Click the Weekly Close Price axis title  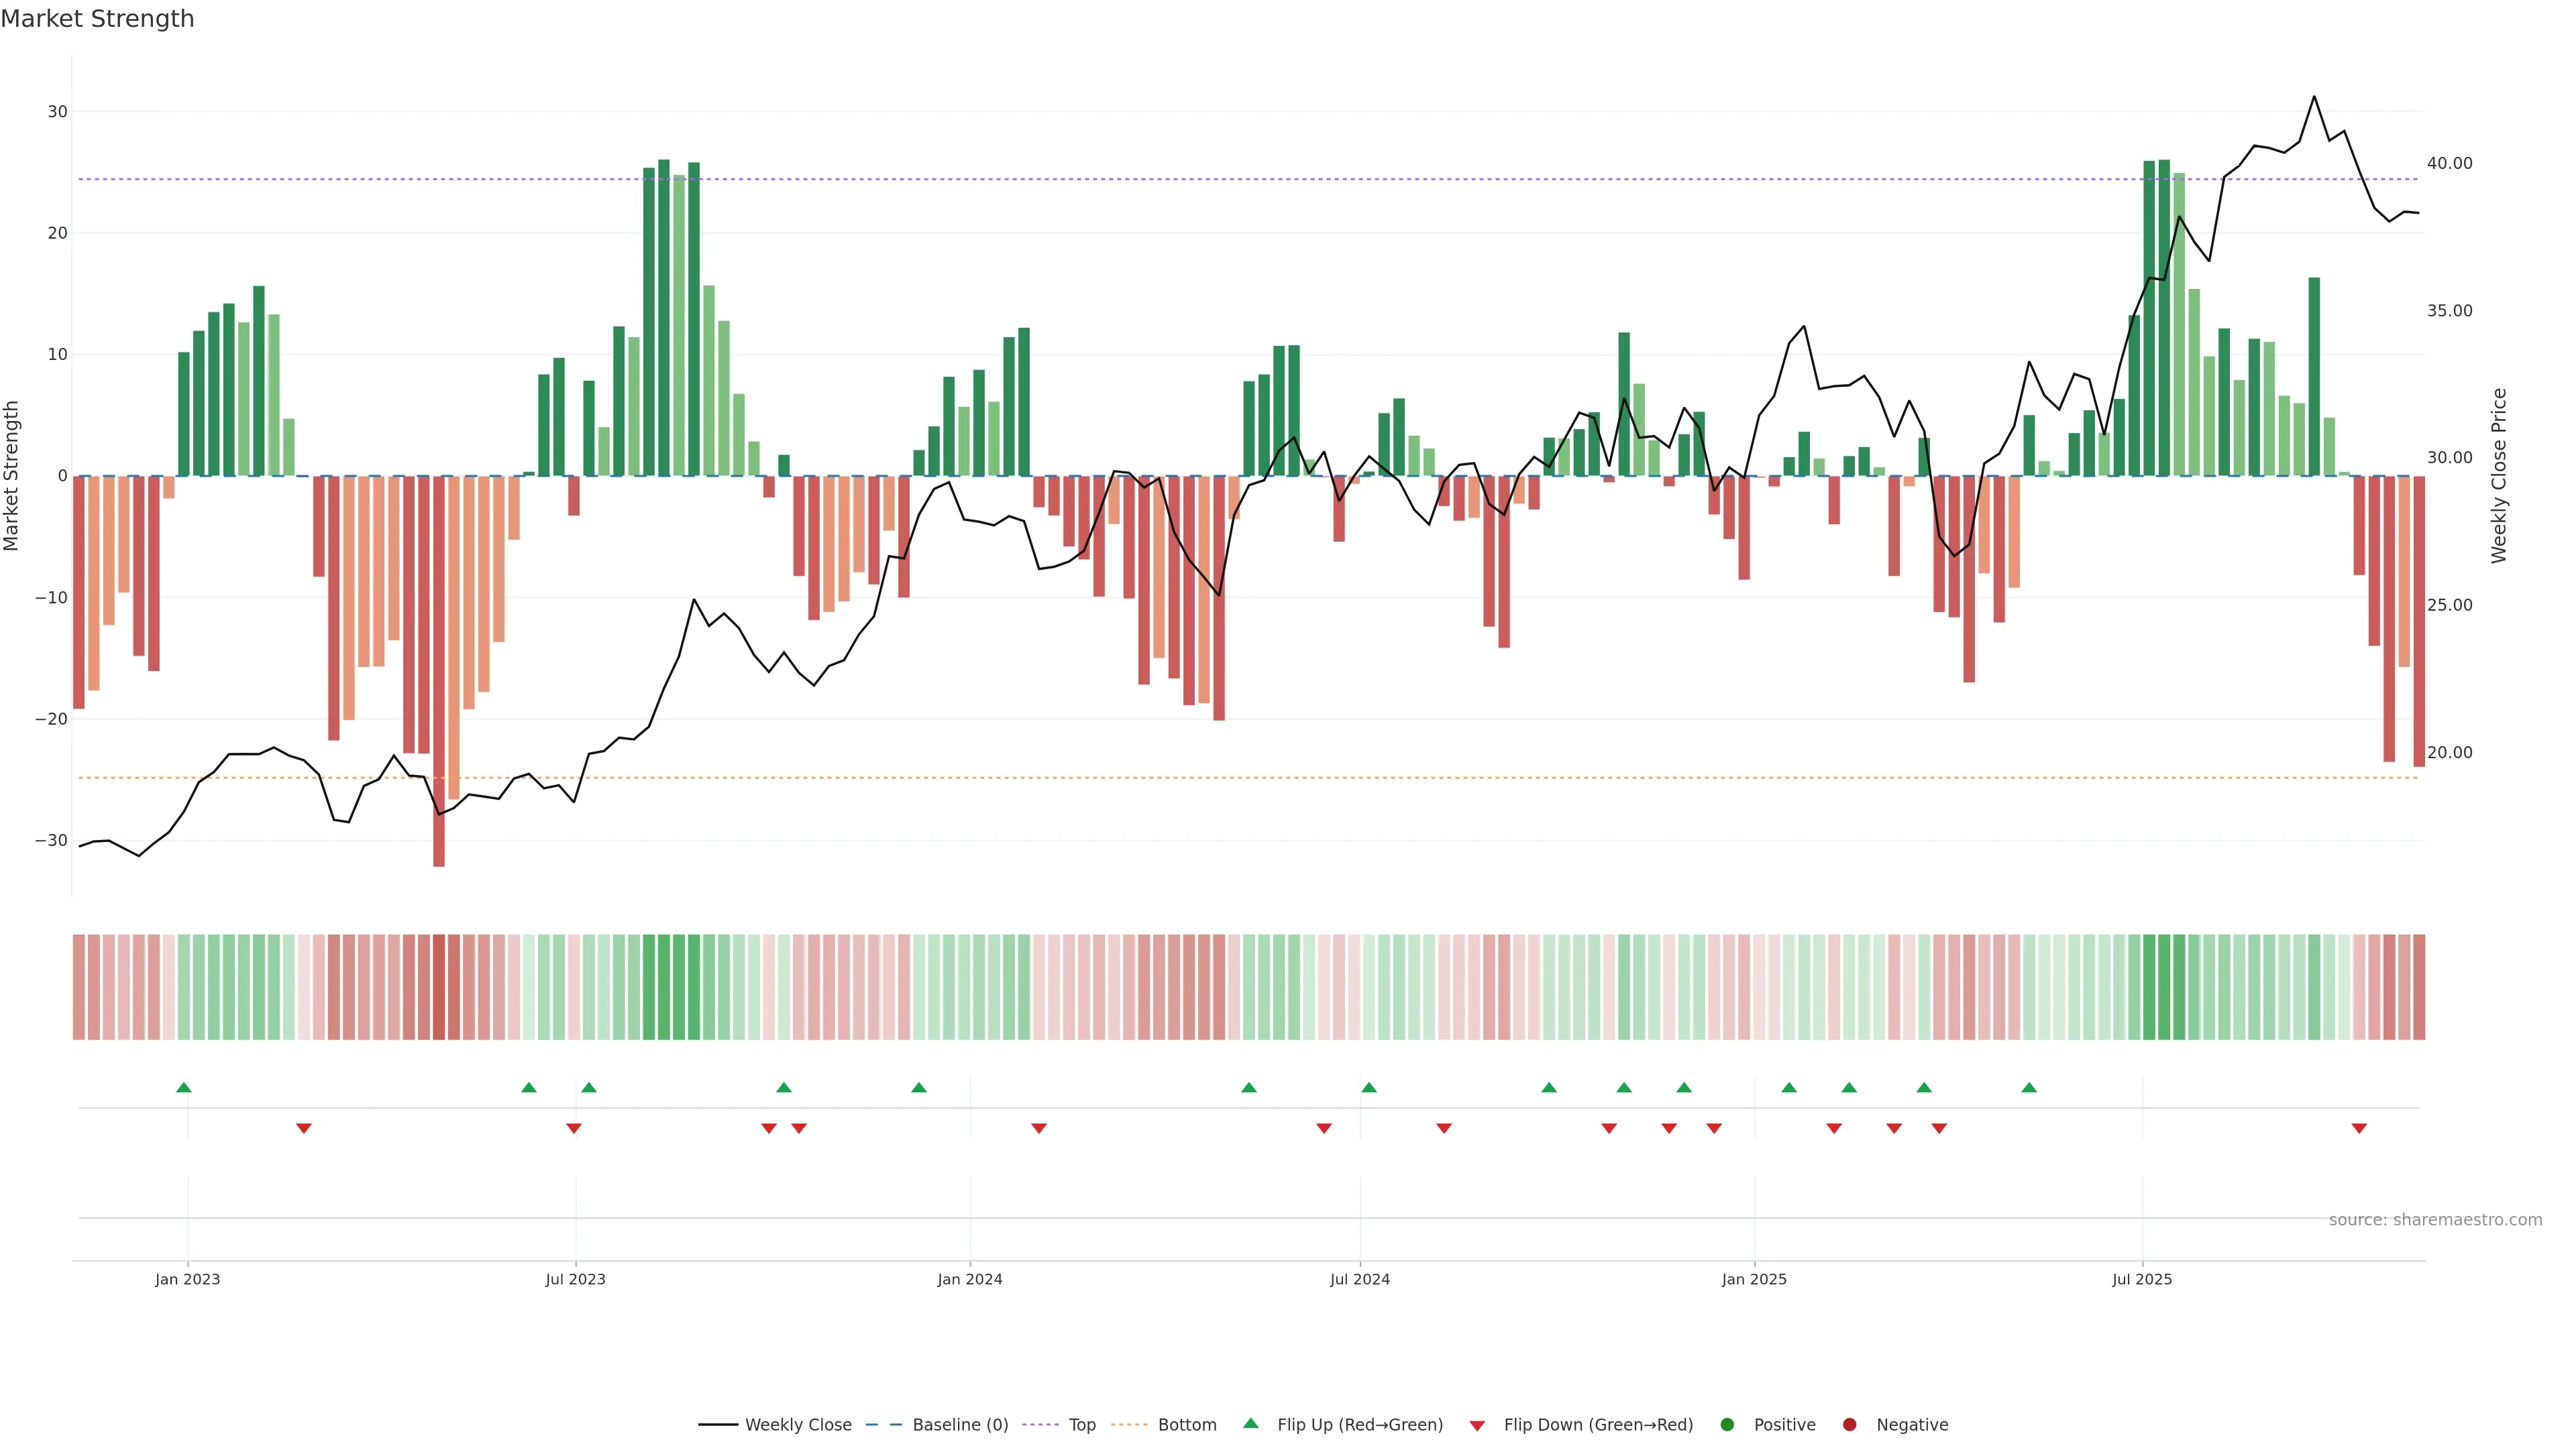click(x=2499, y=476)
